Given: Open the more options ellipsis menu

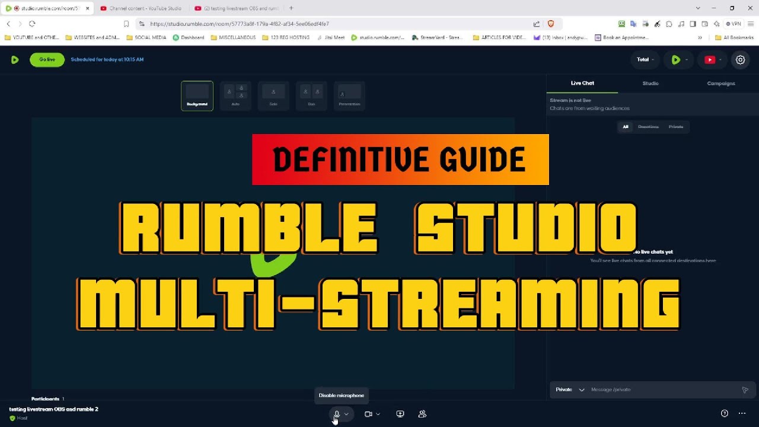Looking at the screenshot, I should [742, 413].
